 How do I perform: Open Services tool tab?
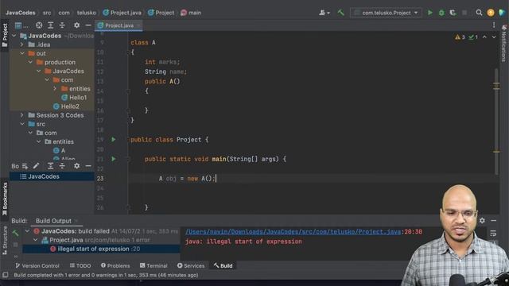click(x=191, y=265)
